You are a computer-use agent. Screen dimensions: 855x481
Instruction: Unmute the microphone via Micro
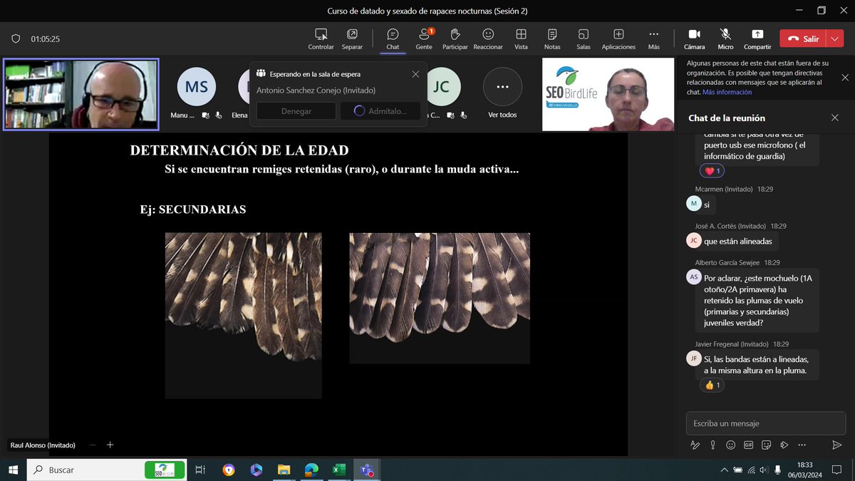tap(725, 39)
